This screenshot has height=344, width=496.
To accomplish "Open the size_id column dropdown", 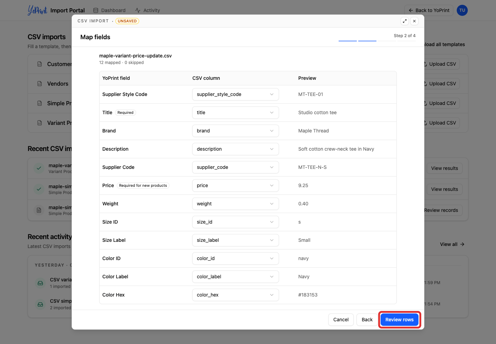I will (x=236, y=222).
